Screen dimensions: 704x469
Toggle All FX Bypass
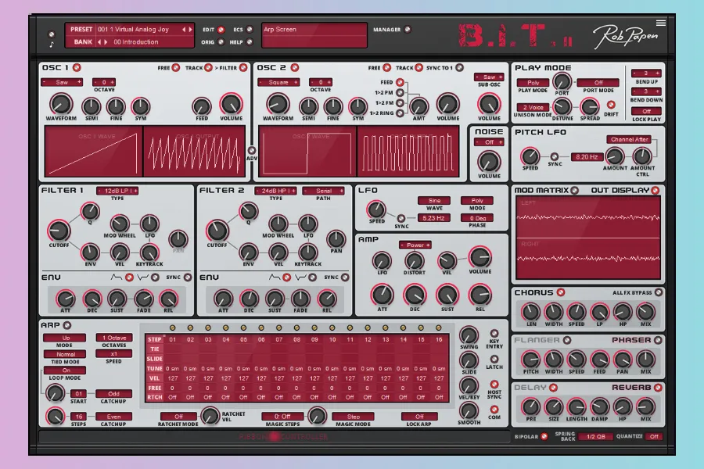point(659,292)
